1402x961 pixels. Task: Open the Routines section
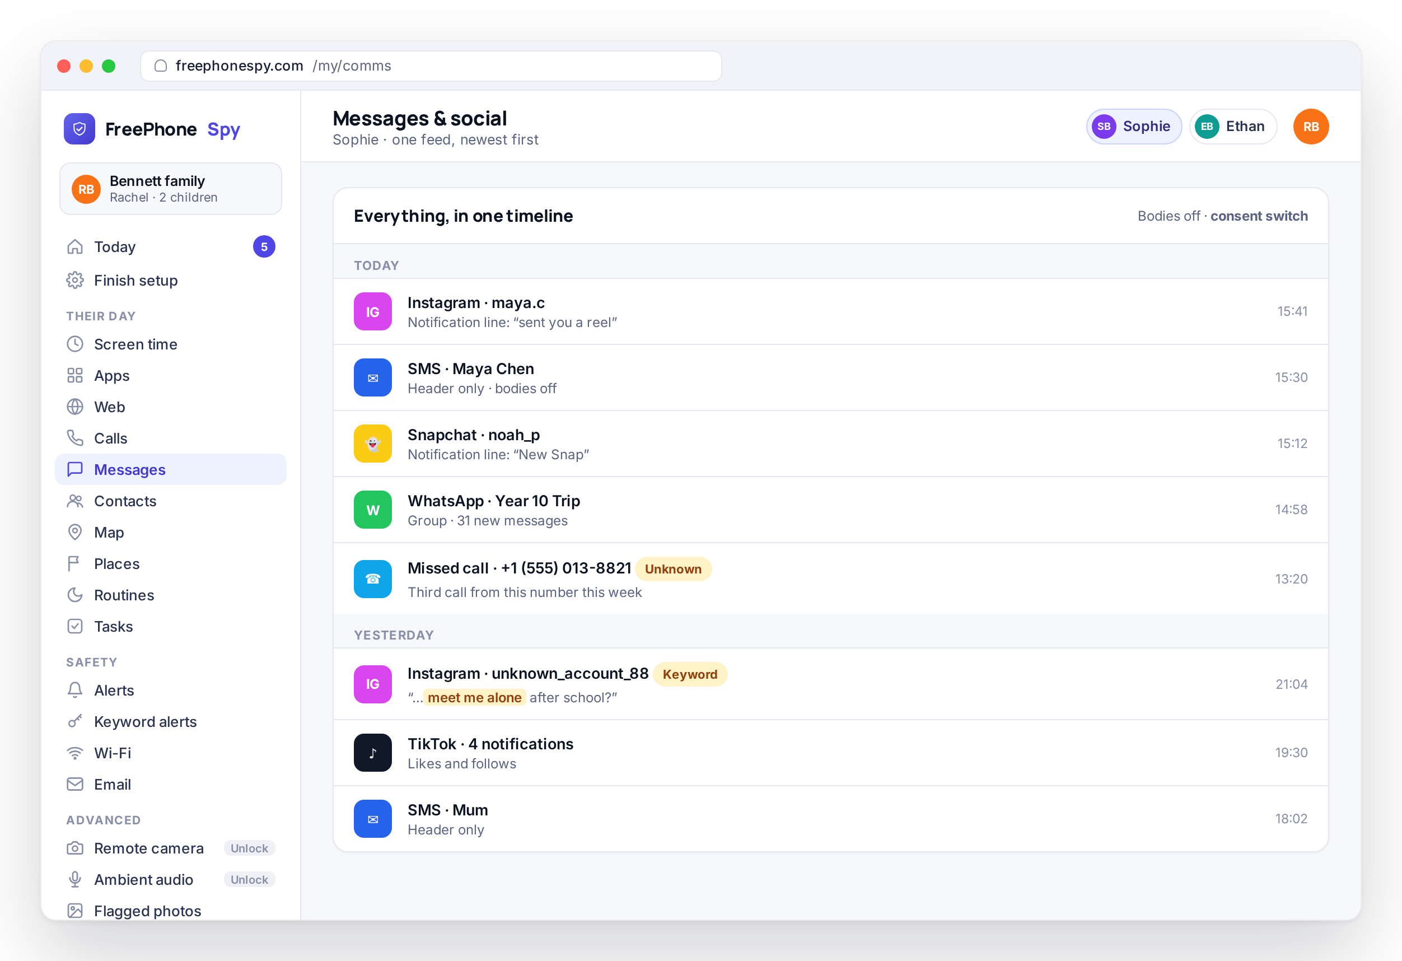[171, 595]
